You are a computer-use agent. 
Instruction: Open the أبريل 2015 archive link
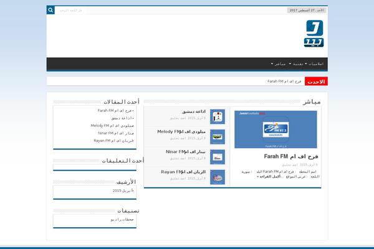tap(123, 191)
